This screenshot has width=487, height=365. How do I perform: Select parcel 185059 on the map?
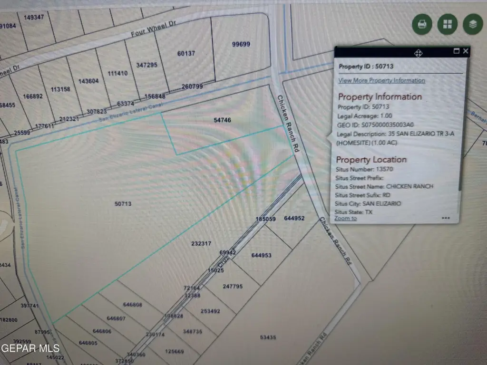[265, 219]
